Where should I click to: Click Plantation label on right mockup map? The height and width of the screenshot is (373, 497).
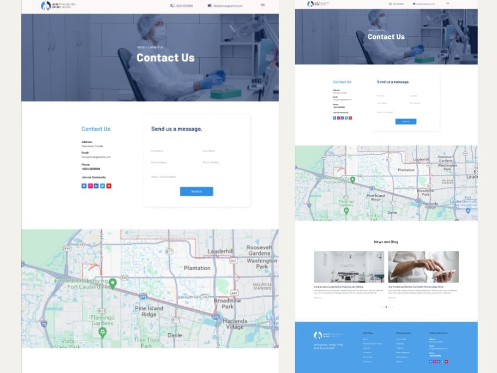(x=406, y=170)
